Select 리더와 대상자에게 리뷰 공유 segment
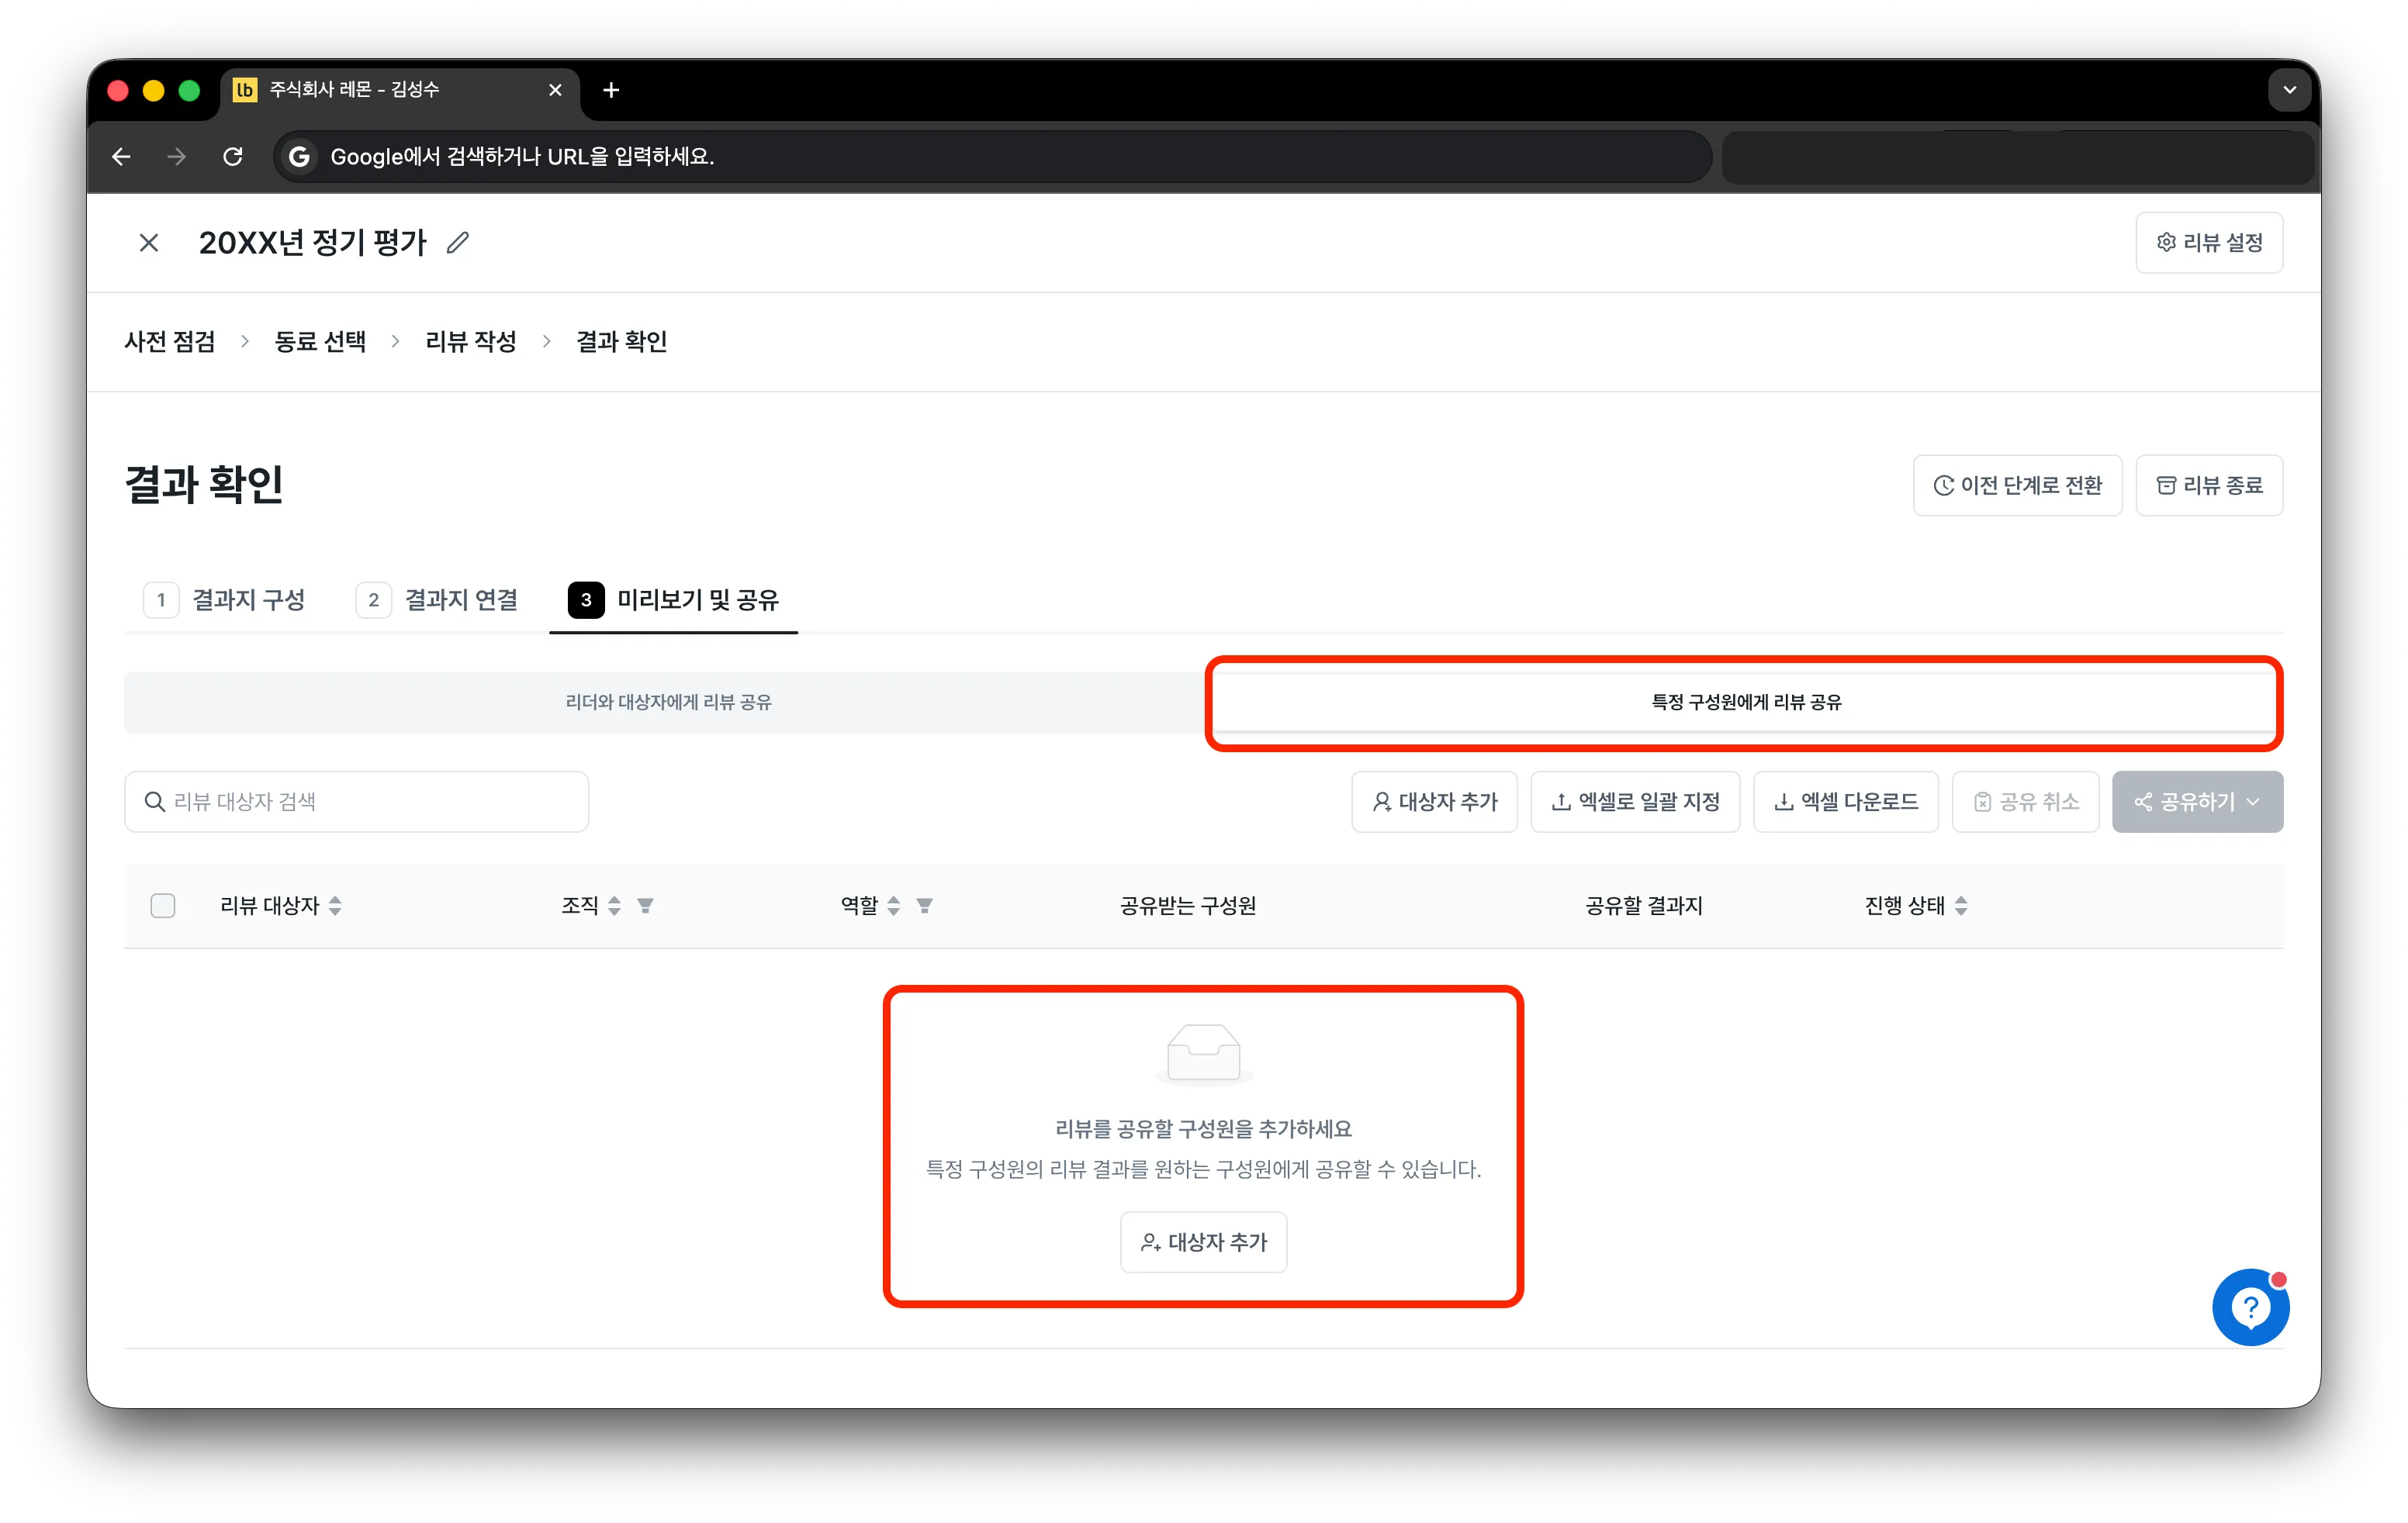This screenshot has width=2408, height=1523. 668,703
